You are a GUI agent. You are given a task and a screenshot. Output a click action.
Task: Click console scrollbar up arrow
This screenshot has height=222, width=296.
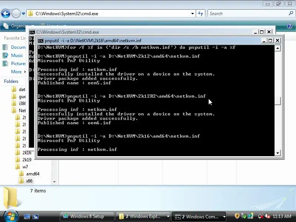(277, 48)
